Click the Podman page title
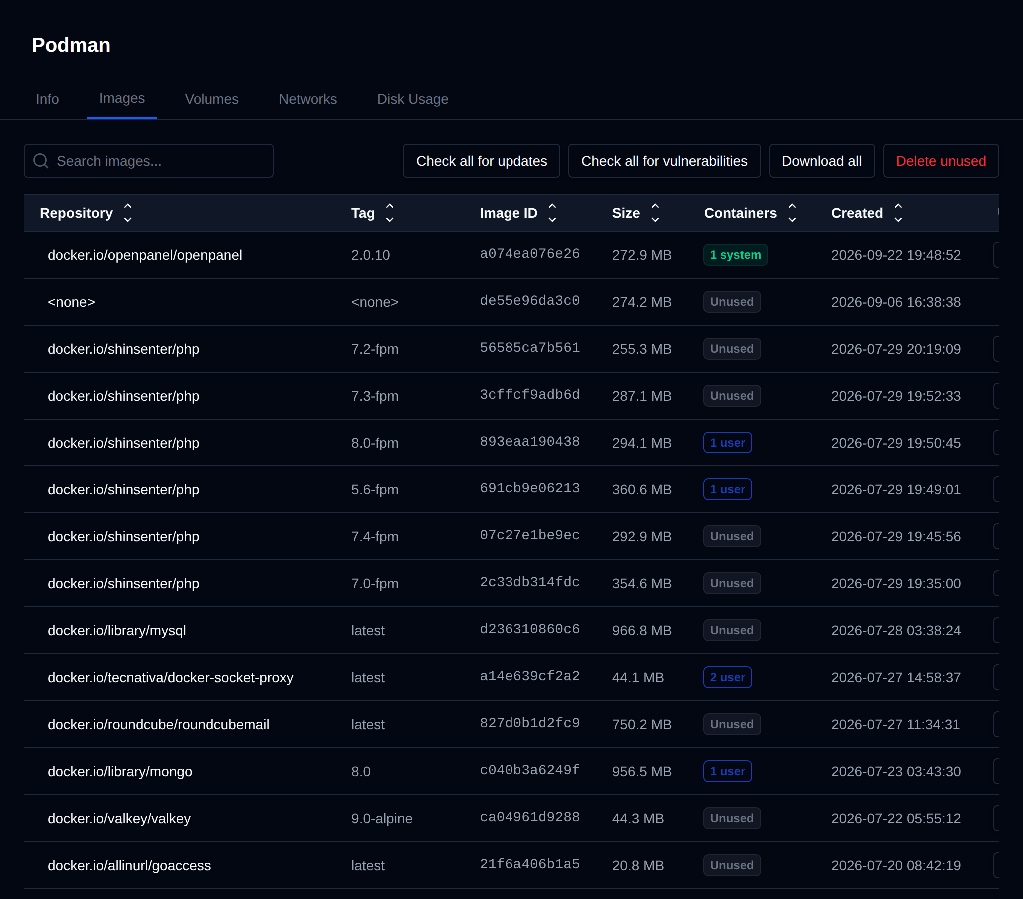Viewport: 1023px width, 899px height. [71, 45]
